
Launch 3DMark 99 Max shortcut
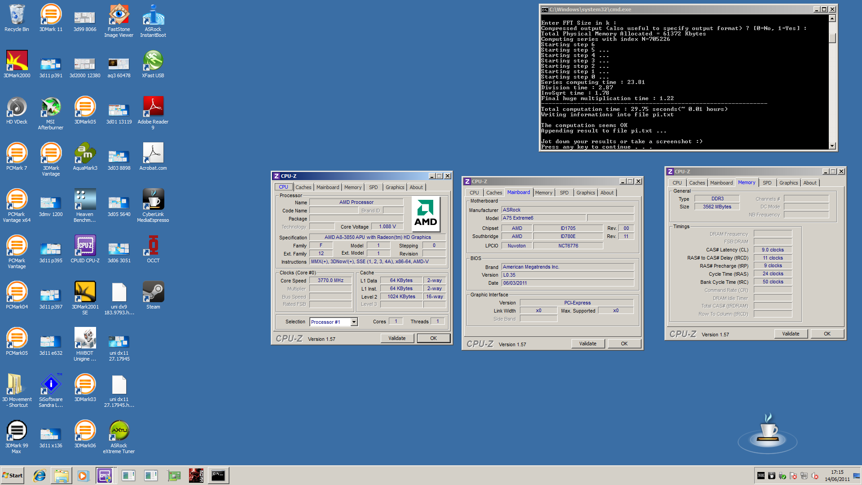point(17,437)
